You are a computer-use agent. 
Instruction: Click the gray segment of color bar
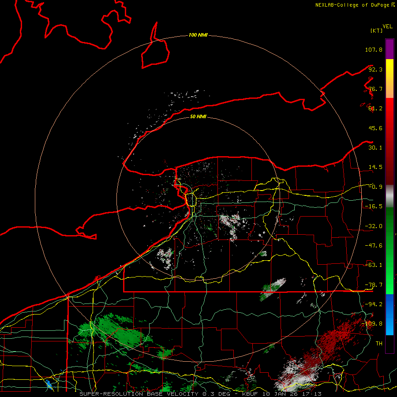pyautogui.click(x=390, y=196)
